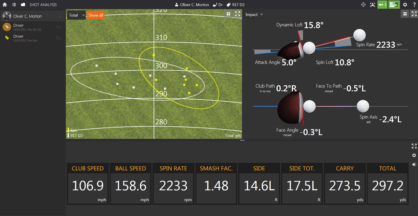Toggle the 917 D2 legend entry
Viewport: 418px width, 216px height.
[x=75, y=135]
